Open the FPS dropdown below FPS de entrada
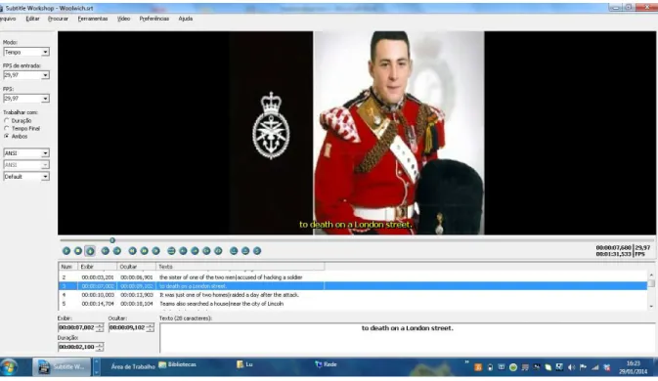 26,98
